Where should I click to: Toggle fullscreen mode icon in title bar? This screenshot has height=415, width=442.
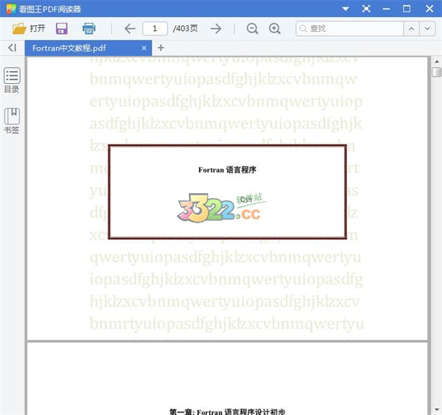coord(366,9)
